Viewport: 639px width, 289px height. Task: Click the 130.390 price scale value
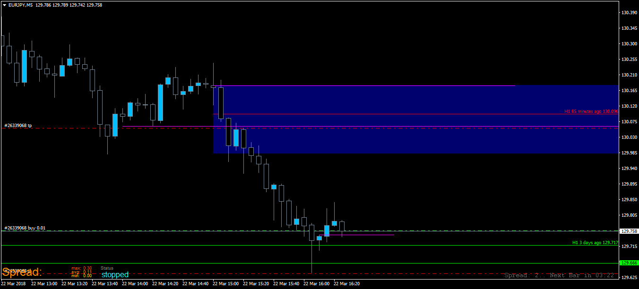click(629, 13)
